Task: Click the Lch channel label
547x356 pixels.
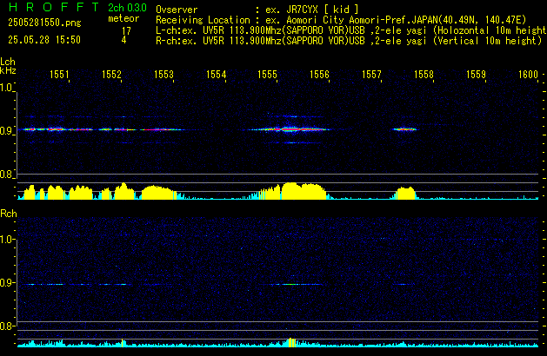Action: [8, 62]
